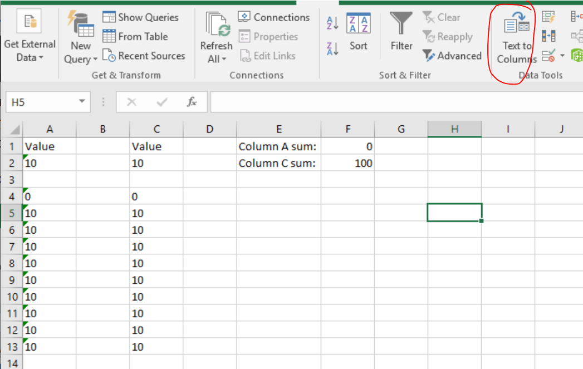Click the Data Validation icon
This screenshot has width=583, height=369.
548,56
